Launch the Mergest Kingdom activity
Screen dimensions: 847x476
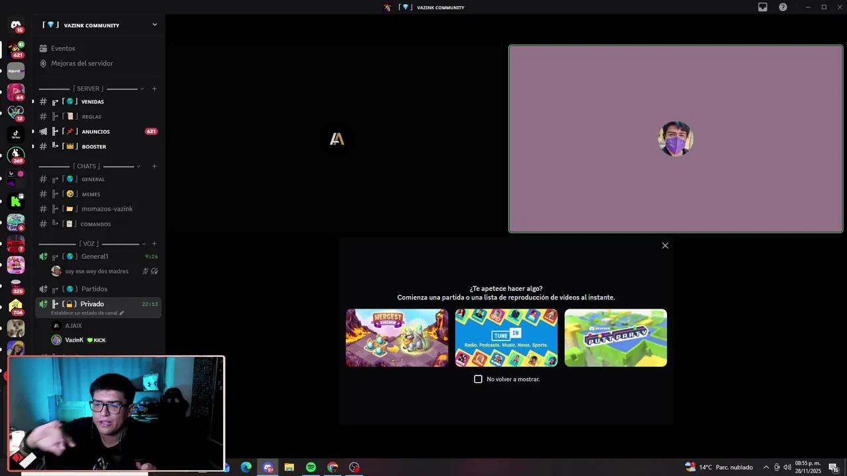click(397, 338)
